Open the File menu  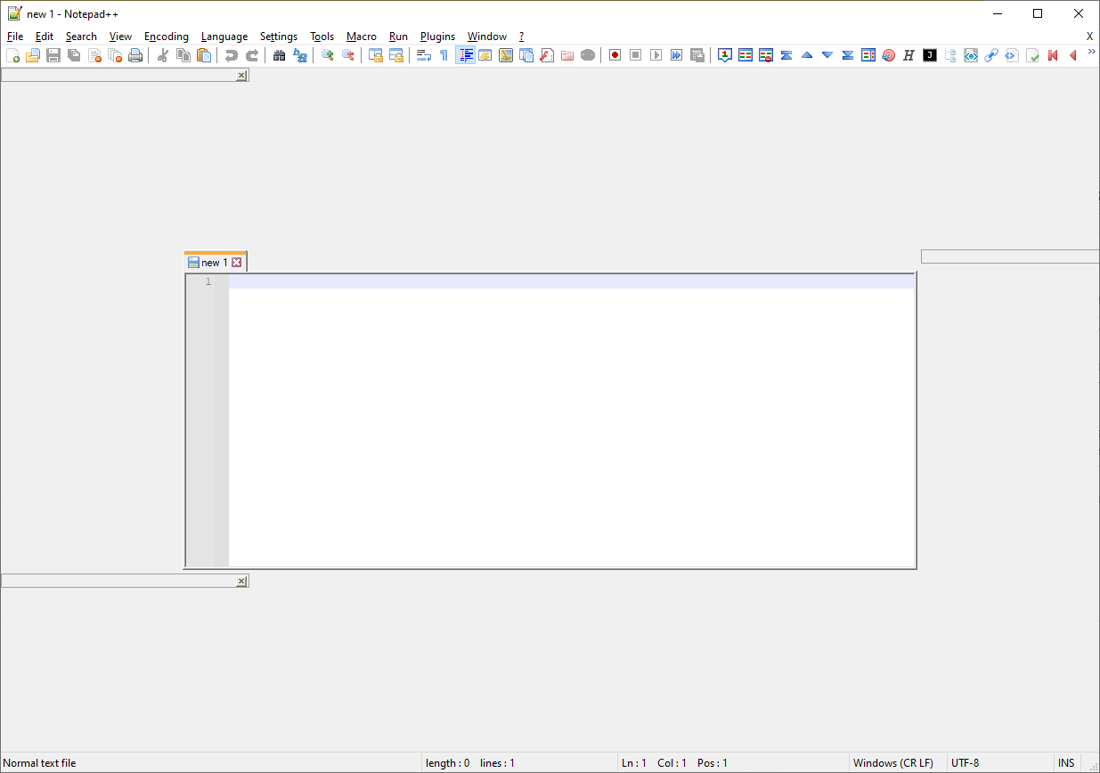(x=15, y=37)
